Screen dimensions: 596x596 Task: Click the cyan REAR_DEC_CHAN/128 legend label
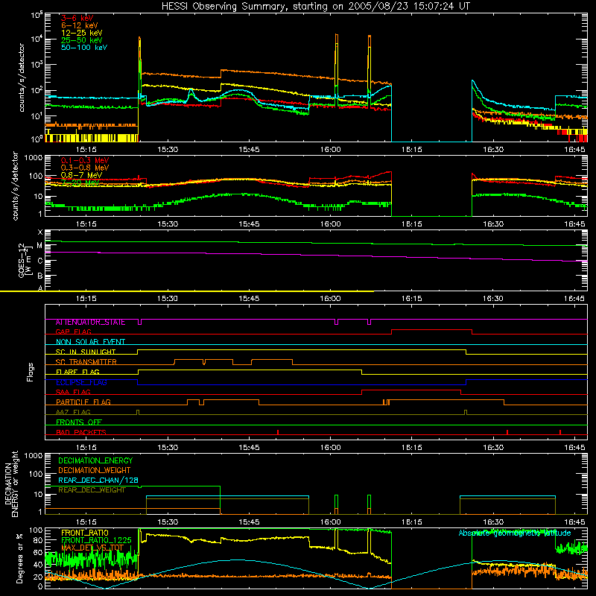tap(98, 480)
